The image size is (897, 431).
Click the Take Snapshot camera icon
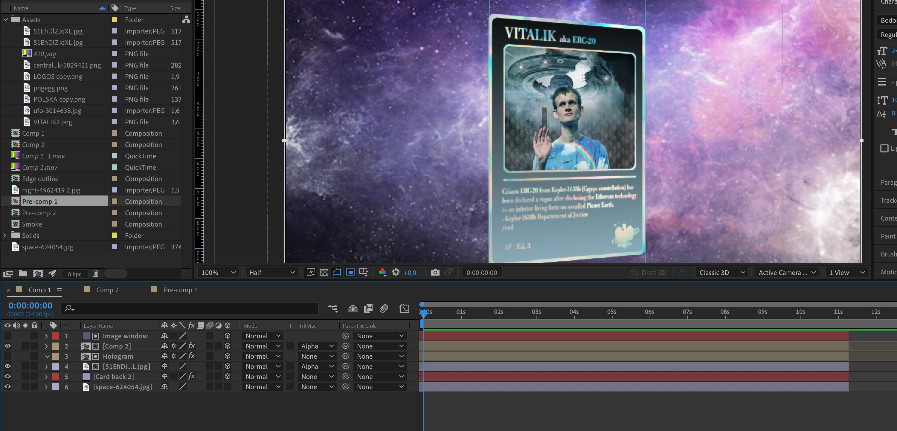[x=435, y=273]
